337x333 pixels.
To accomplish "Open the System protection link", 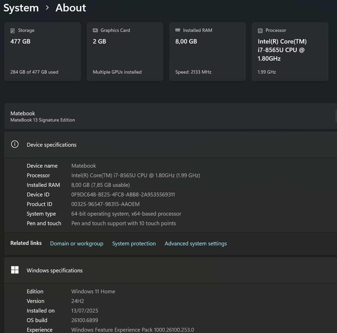I will (x=134, y=244).
